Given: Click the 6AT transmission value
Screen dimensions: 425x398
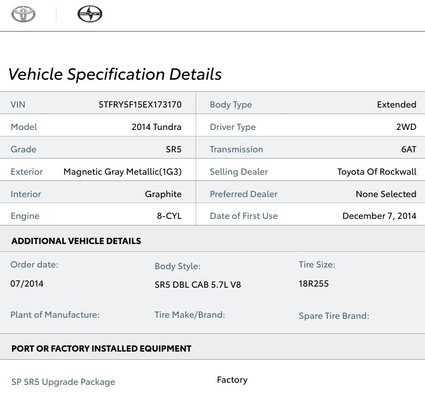Looking at the screenshot, I should 409,149.
